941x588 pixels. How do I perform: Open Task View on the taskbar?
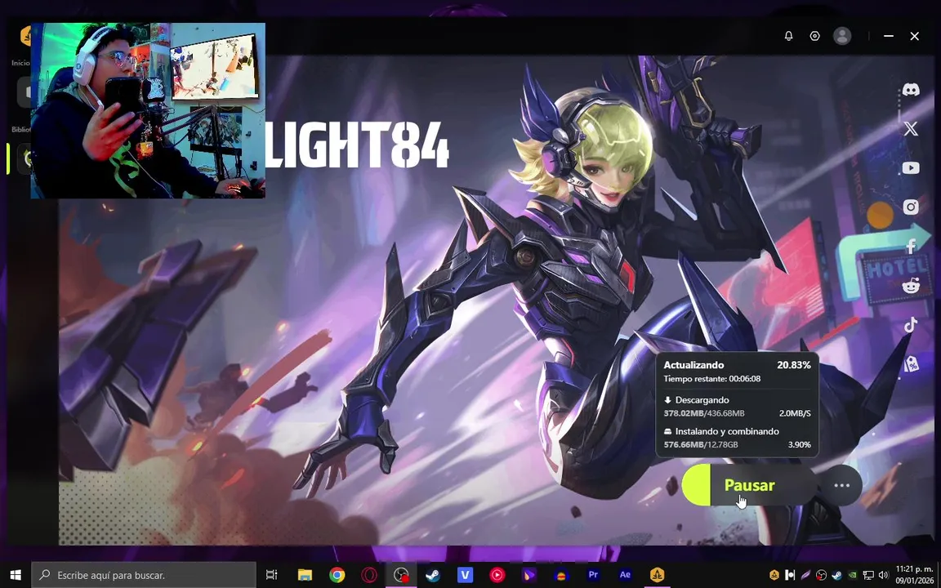click(x=271, y=575)
